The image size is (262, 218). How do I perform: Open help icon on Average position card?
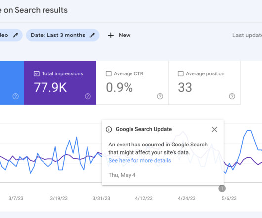(232, 96)
